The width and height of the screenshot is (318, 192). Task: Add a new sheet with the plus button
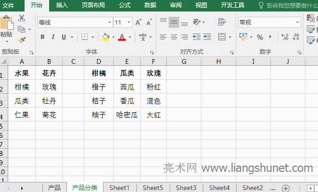(x=286, y=188)
